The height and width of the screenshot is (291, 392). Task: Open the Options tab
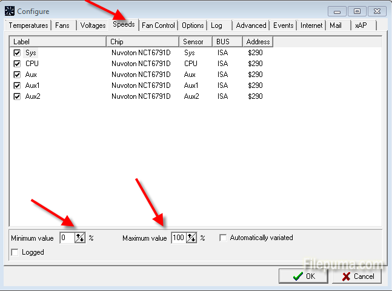point(193,25)
